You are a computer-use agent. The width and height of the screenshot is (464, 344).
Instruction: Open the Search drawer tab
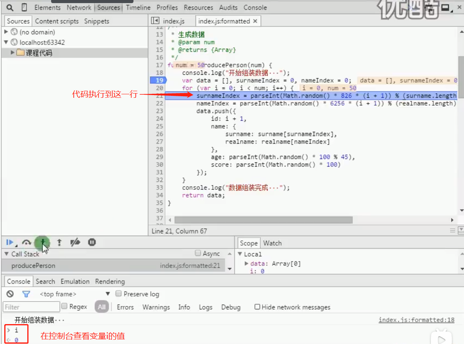pyautogui.click(x=45, y=281)
